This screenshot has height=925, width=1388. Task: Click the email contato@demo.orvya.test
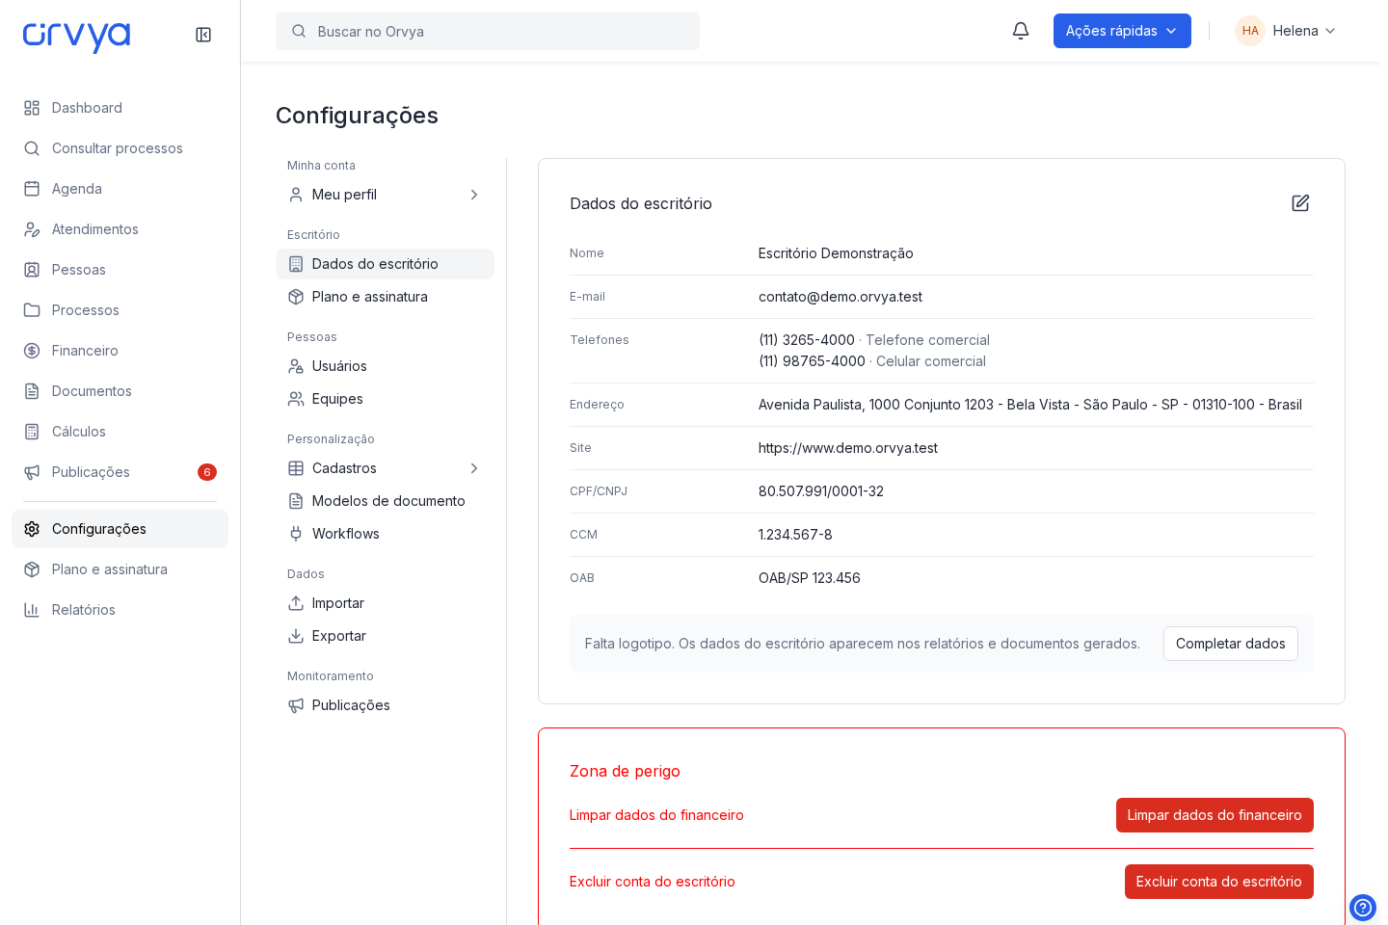[x=841, y=297]
